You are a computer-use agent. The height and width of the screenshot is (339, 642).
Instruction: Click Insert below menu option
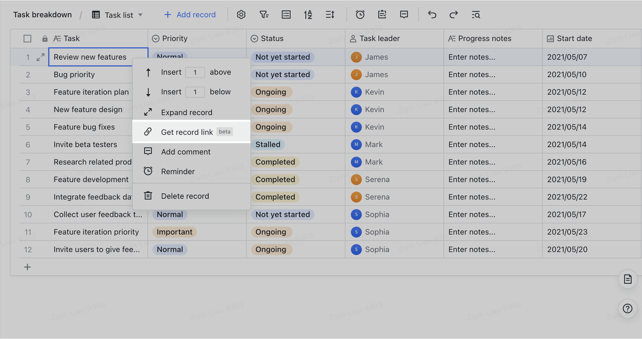(191, 92)
